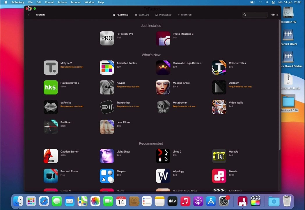Screen dimensions: 305x210
Task: Open the FxFactory Pro product icon
Action: [x=107, y=38]
